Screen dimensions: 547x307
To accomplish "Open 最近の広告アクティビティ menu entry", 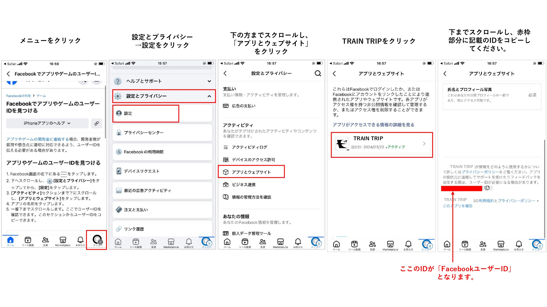I will click(162, 190).
